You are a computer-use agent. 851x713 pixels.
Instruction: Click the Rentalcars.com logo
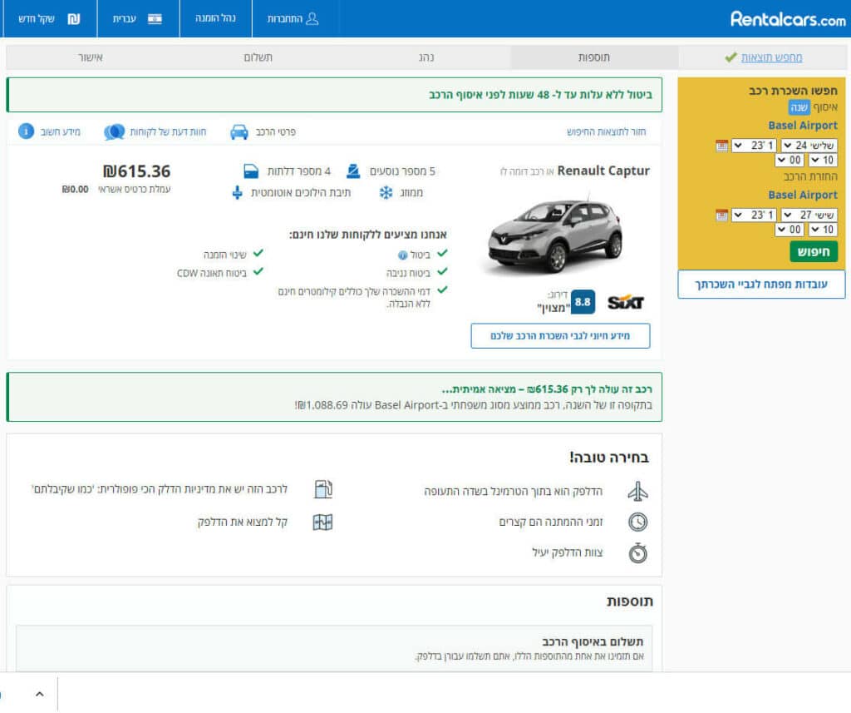787,18
